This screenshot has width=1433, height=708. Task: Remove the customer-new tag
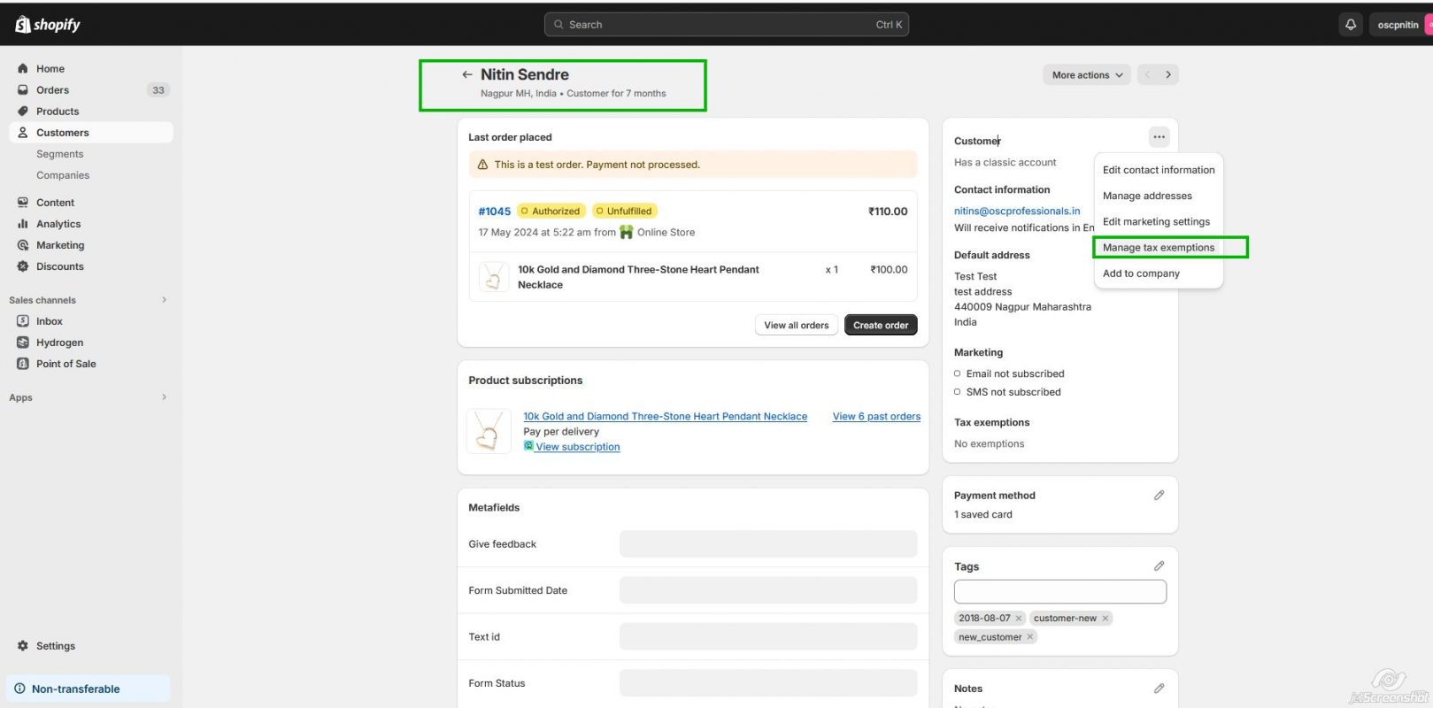1105,619
